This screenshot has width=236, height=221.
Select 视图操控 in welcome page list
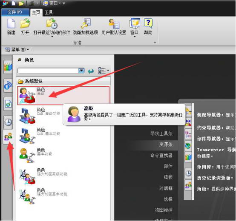click(x=164, y=210)
